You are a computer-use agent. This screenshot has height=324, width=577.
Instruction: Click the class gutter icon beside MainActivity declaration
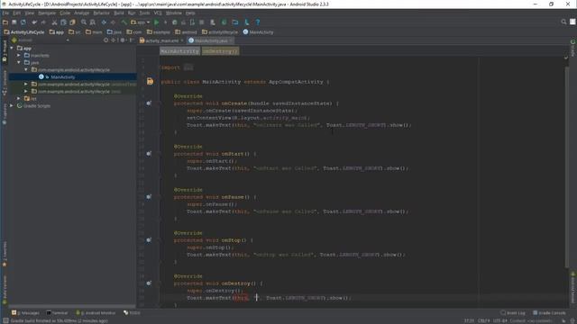150,82
